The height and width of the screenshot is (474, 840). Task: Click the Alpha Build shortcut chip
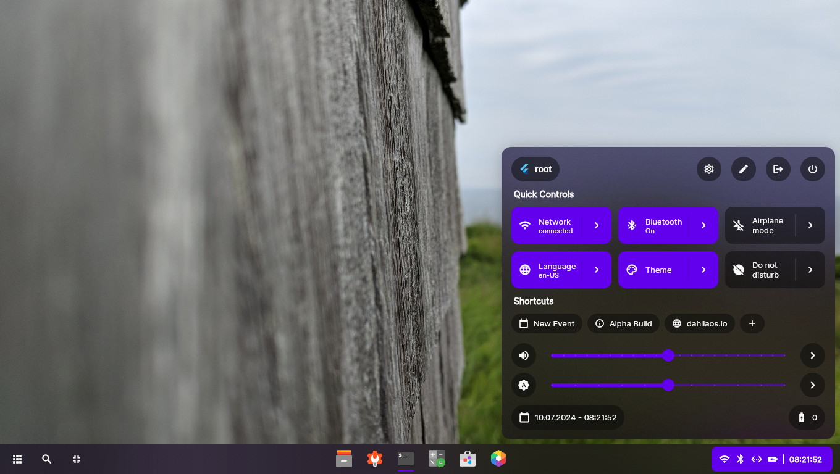(623, 323)
